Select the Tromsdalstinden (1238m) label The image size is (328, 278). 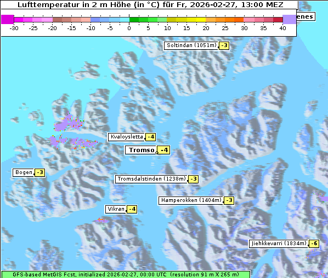coord(151,179)
